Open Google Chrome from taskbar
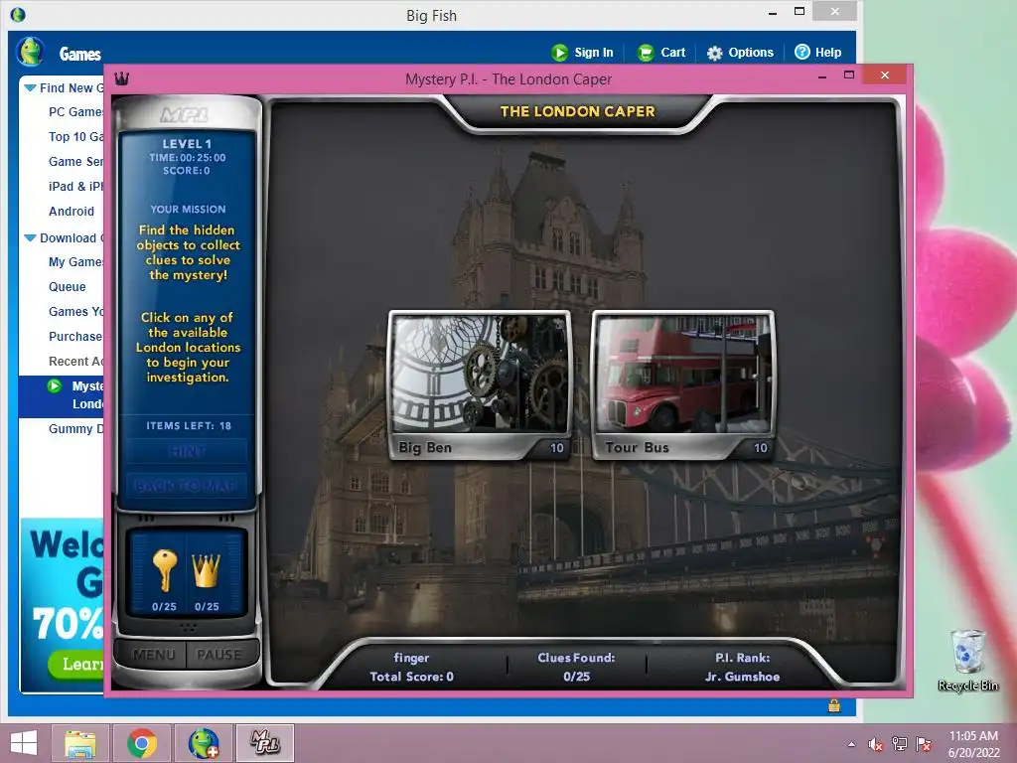Screen dimensions: 1017x763 pos(142,743)
